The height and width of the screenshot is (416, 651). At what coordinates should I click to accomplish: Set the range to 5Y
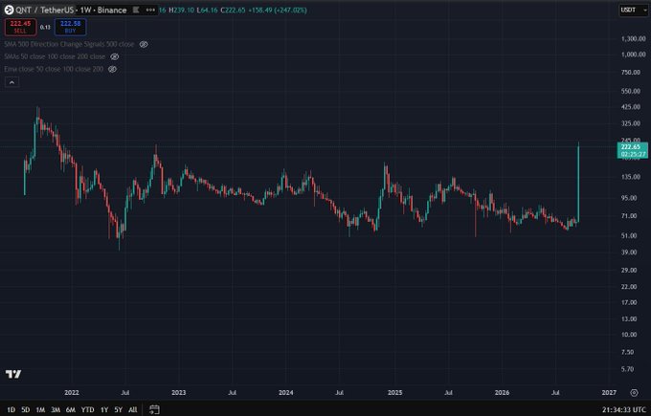point(119,409)
